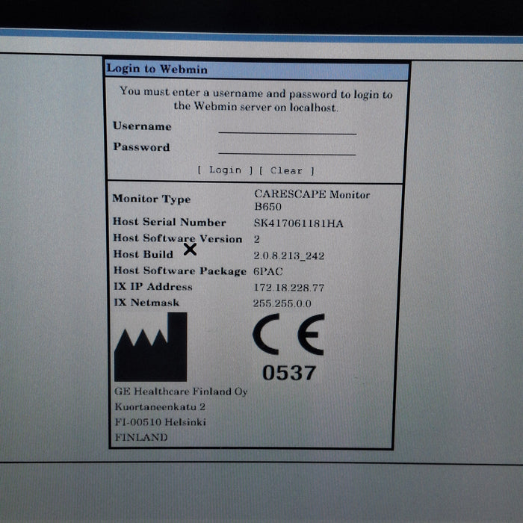The image size is (523, 523).
Task: Click the Username label
Action: pyautogui.click(x=142, y=126)
